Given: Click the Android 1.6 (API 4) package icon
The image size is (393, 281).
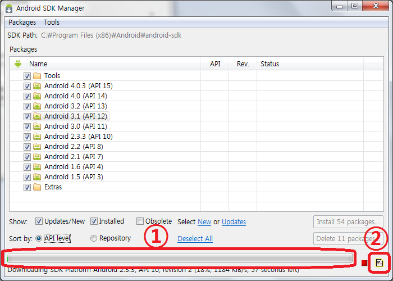Looking at the screenshot, I should (37, 166).
